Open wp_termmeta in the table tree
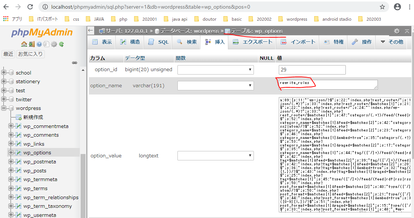Screen dimensions: 414x218 pyautogui.click(x=40, y=179)
